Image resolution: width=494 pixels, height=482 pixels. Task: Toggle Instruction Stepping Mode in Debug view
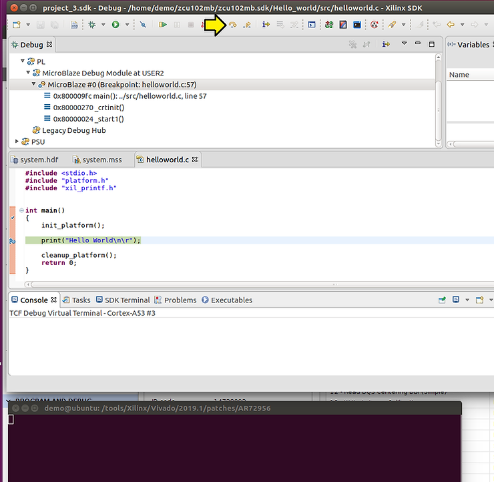(x=385, y=44)
